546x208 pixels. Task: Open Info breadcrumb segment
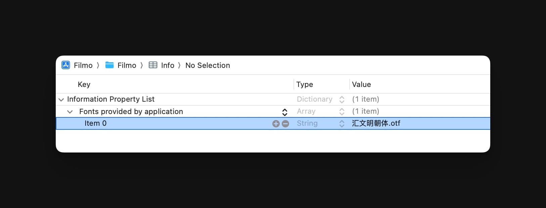168,65
